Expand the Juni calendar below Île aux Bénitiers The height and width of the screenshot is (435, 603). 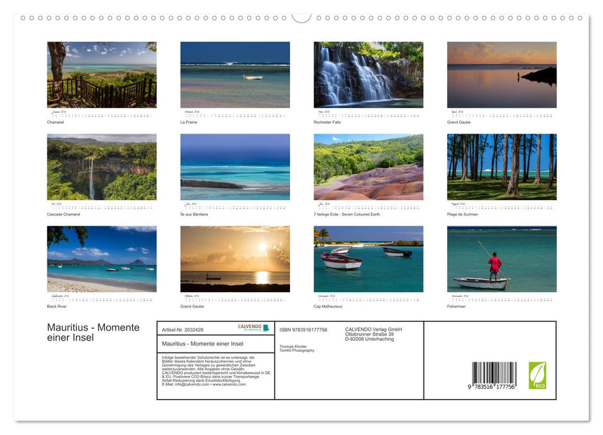coord(235,206)
